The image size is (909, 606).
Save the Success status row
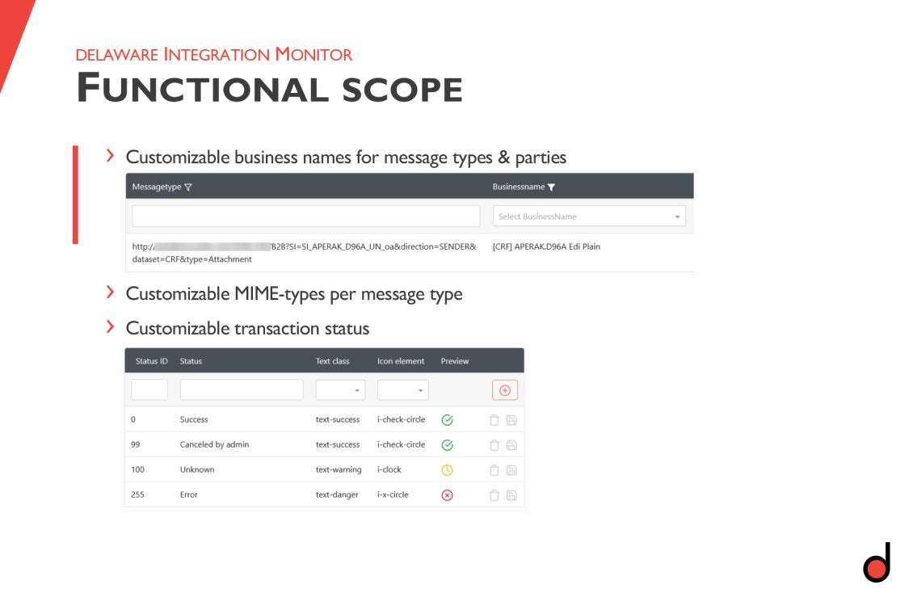pyautogui.click(x=511, y=420)
